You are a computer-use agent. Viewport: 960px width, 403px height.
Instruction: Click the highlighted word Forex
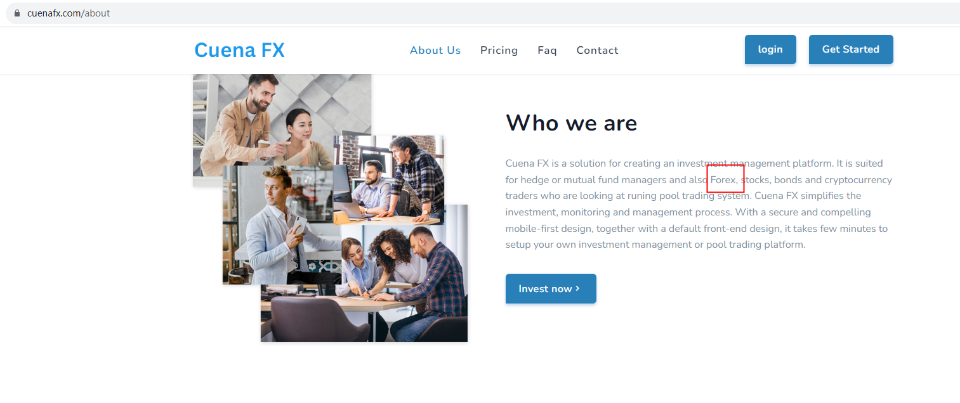coord(724,180)
